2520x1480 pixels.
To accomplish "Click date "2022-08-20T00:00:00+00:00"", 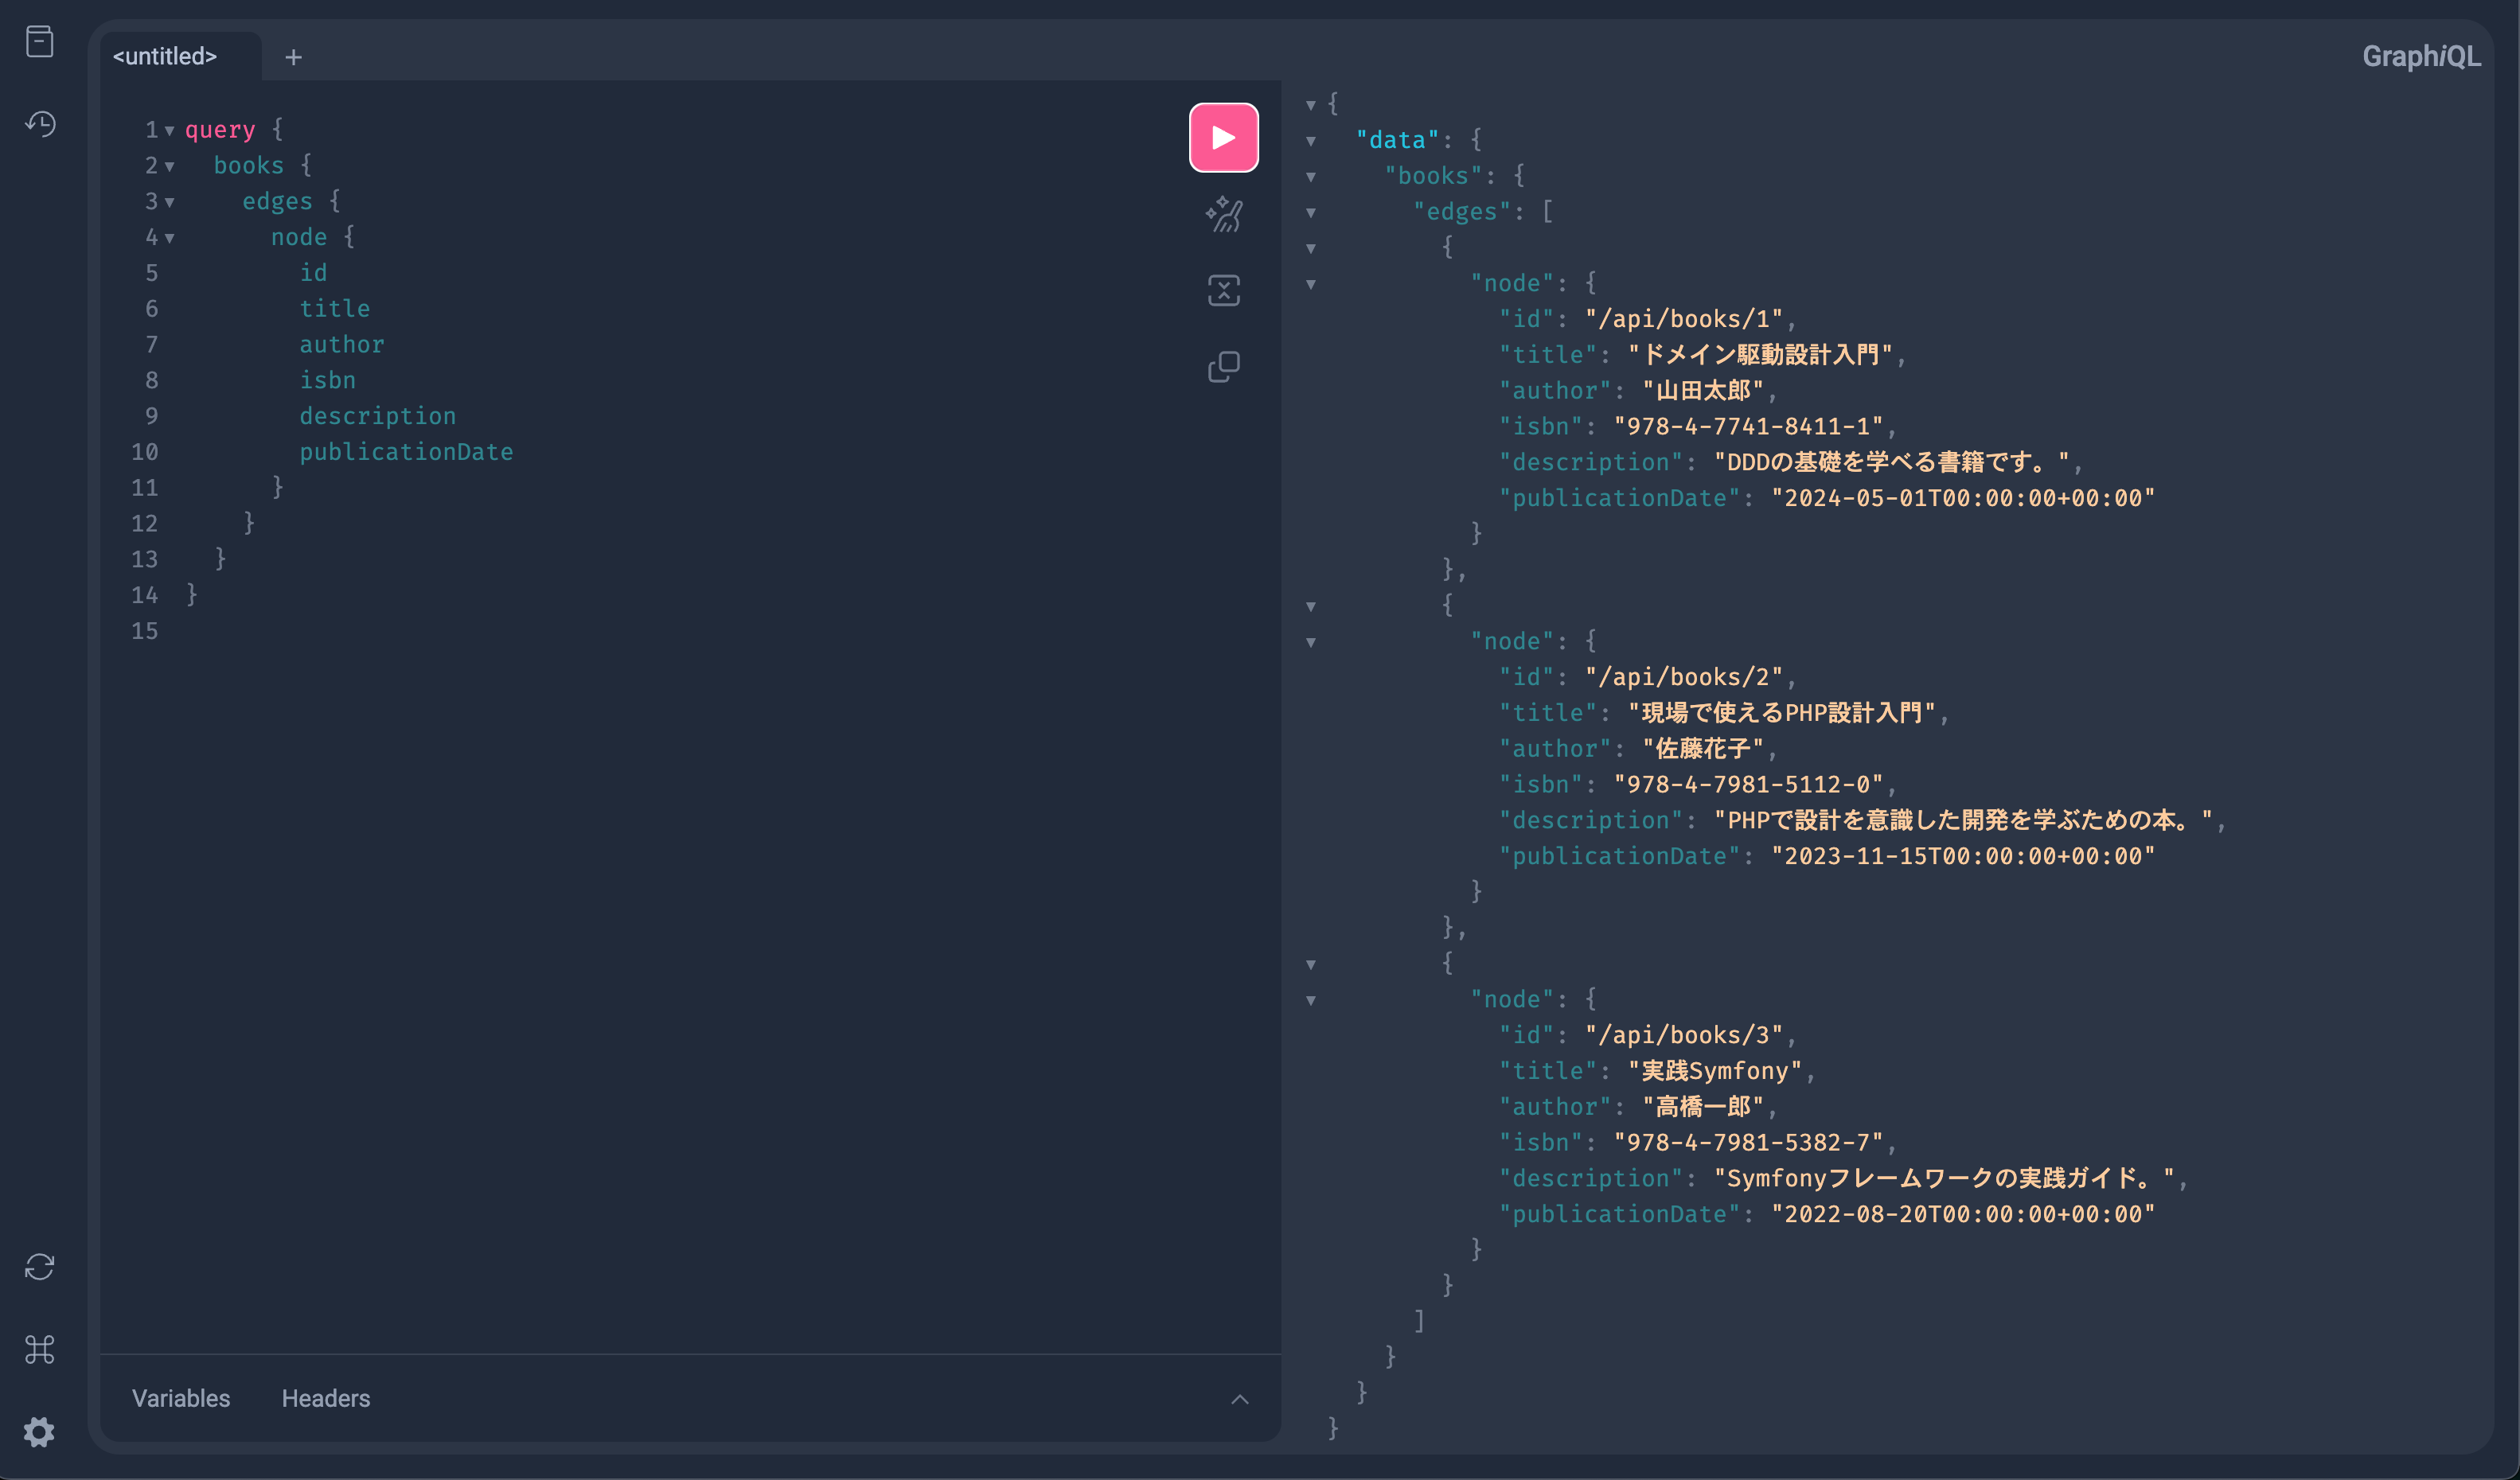I will 1963,1214.
